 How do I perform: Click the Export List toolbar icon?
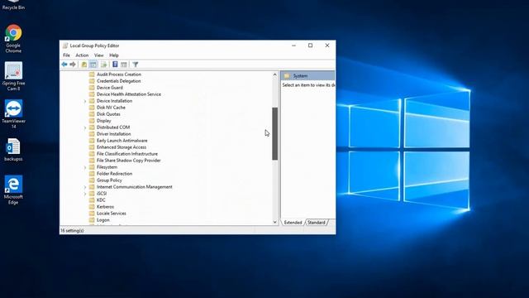point(103,65)
